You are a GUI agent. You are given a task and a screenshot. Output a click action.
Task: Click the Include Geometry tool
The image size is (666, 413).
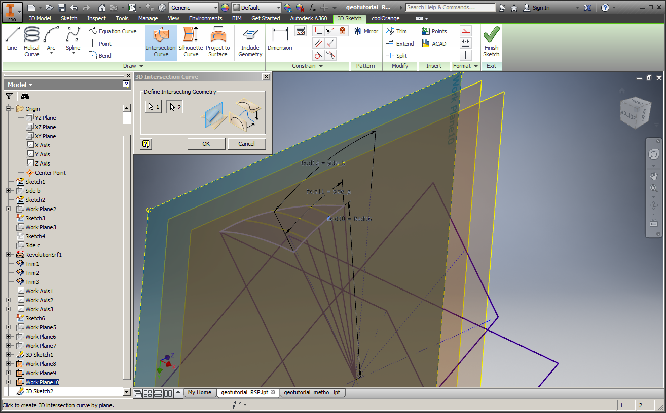[250, 43]
